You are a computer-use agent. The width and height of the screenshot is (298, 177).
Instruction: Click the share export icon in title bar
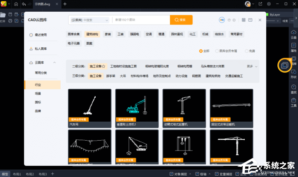tap(260, 4)
